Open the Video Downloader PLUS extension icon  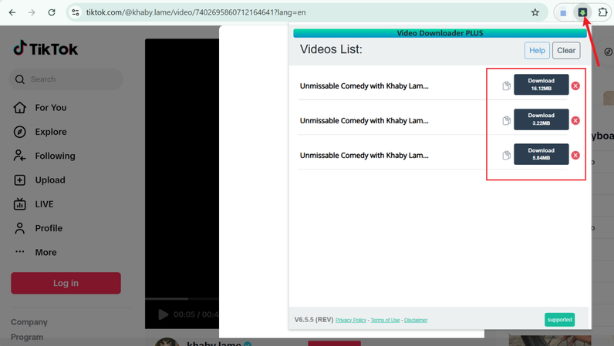582,12
